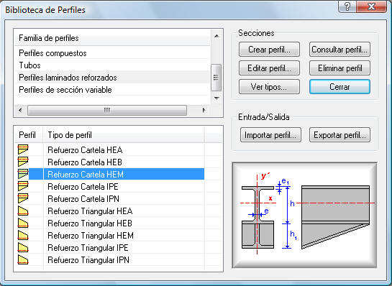Click the Refuerzo Triangular HEM profile icon
The width and height of the screenshot is (392, 286).
pyautogui.click(x=23, y=235)
